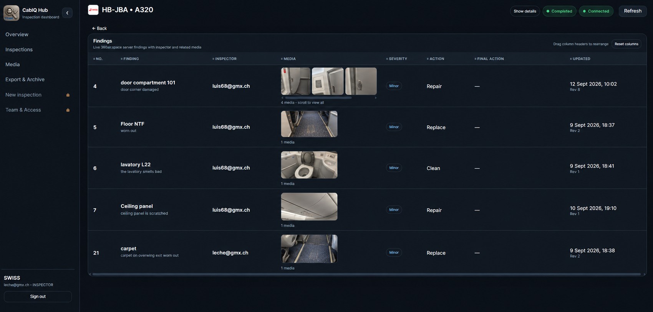Click the UPDATED column header
The width and height of the screenshot is (653, 312).
(580, 59)
